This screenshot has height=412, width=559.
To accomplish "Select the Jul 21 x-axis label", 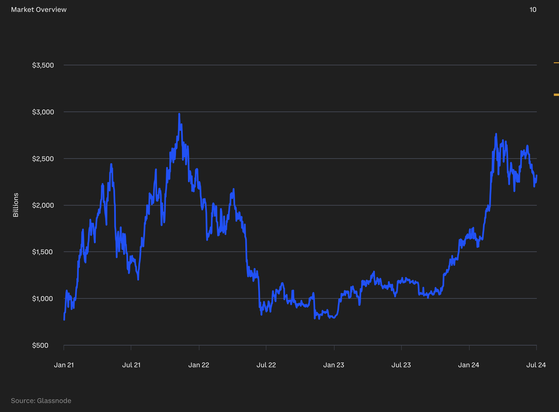I will [131, 365].
